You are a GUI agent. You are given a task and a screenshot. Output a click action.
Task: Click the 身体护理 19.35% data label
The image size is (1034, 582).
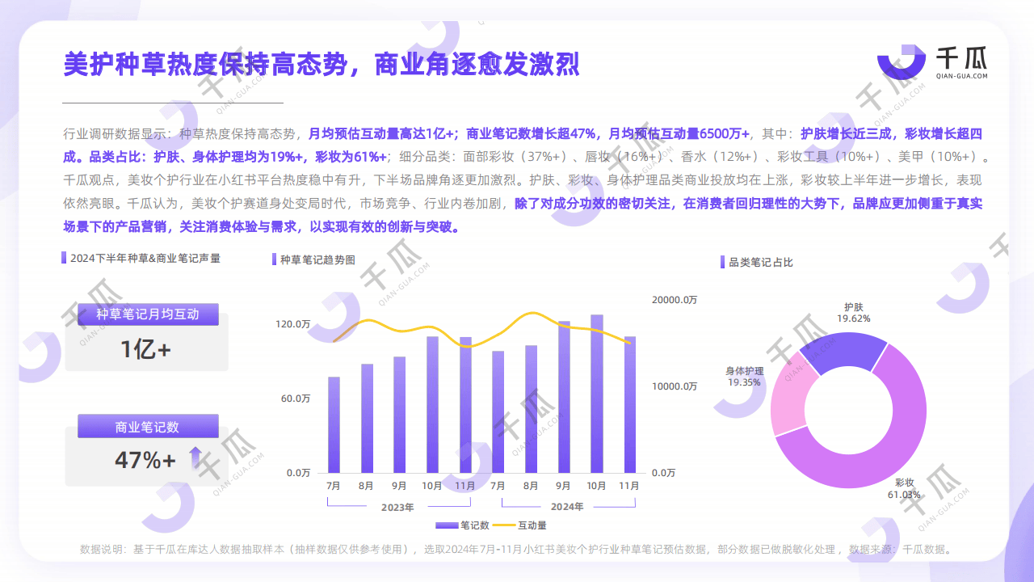pos(744,376)
